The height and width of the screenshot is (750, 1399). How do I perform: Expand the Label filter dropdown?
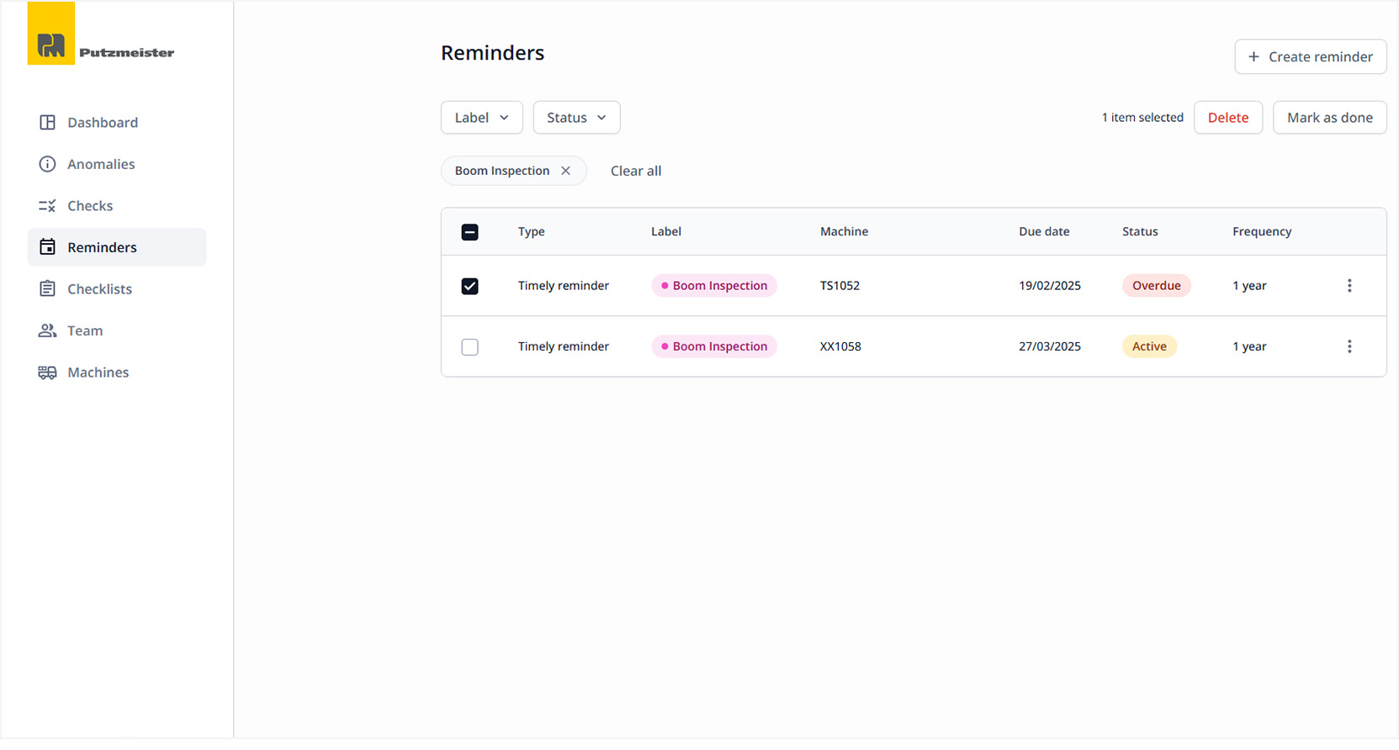tap(481, 118)
